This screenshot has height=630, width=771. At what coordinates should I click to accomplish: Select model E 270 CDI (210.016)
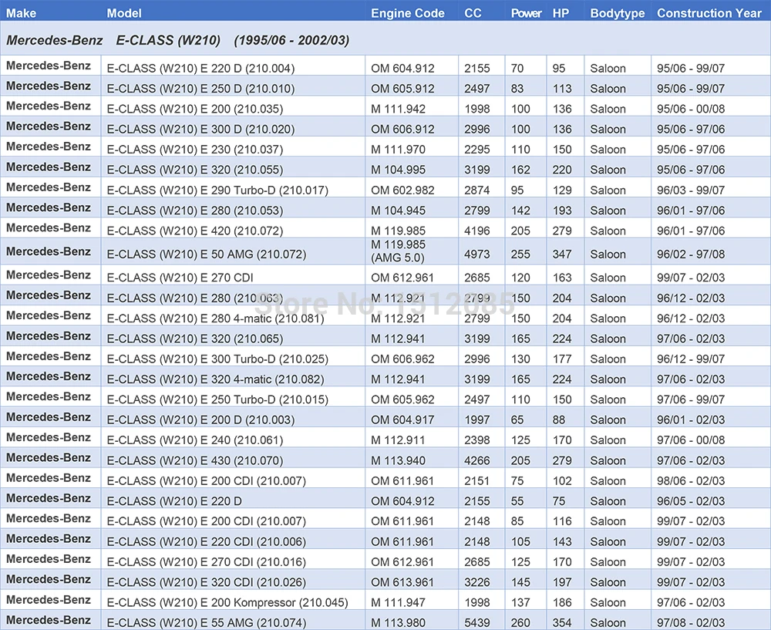[207, 561]
